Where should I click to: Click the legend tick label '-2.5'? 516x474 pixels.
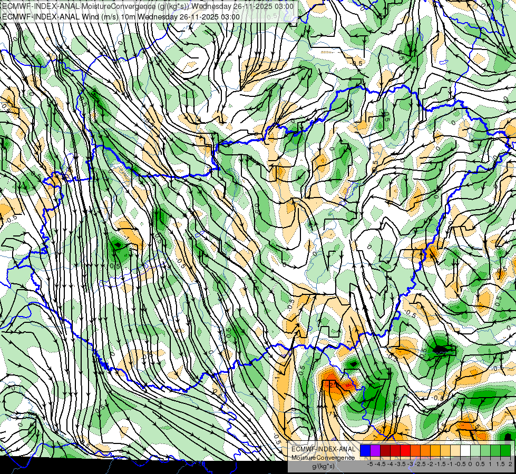pyautogui.click(x=421, y=464)
